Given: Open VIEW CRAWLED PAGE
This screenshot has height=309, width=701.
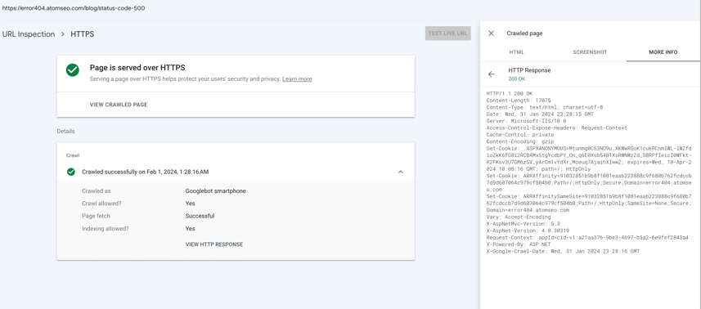Looking at the screenshot, I should [119, 105].
